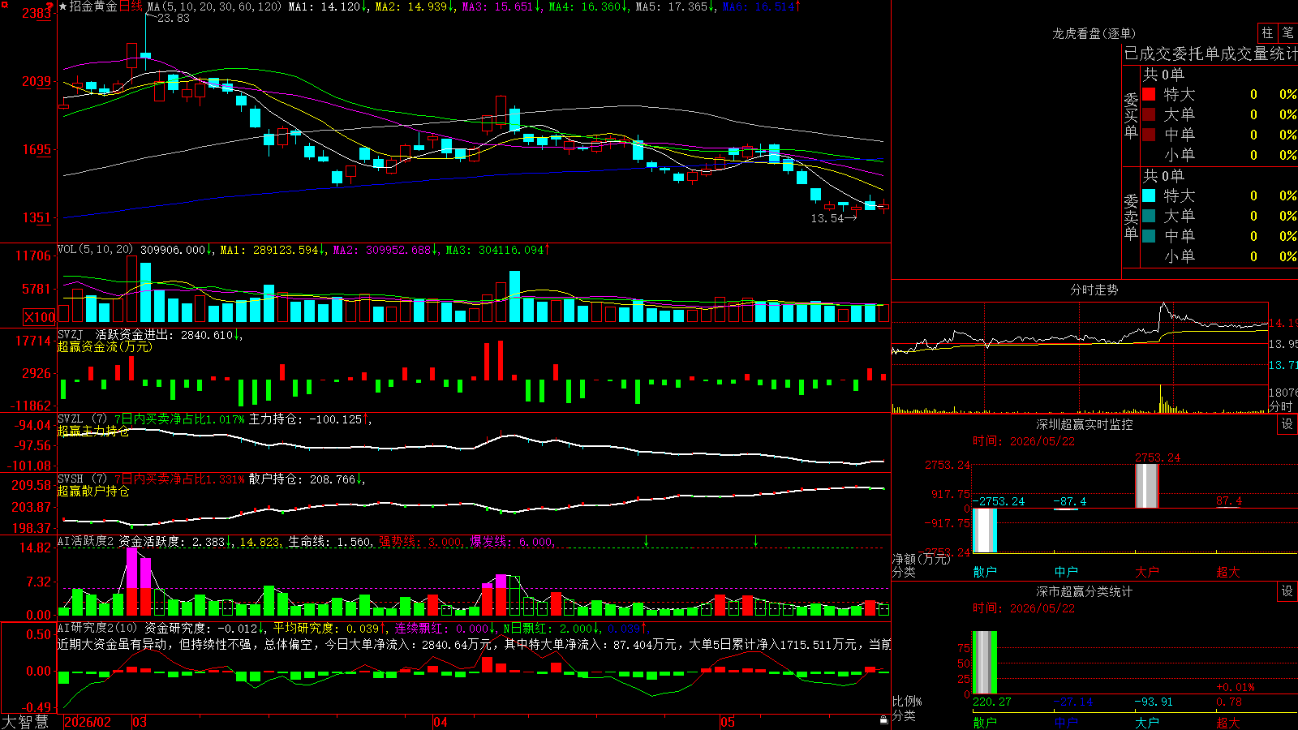Click the bright red 特大 buy-order color swatch
This screenshot has width=1298, height=730.
click(x=1149, y=94)
